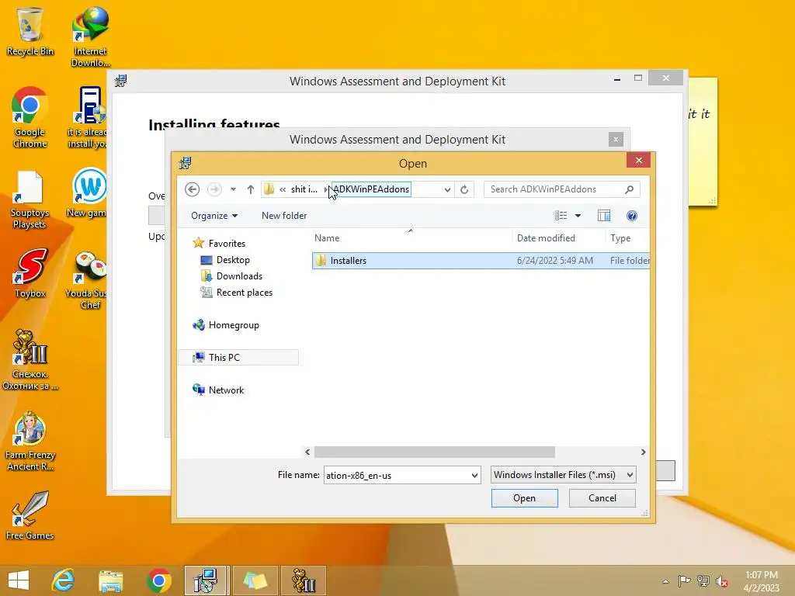This screenshot has width=795, height=596.
Task: Click New folder
Action: click(x=284, y=216)
